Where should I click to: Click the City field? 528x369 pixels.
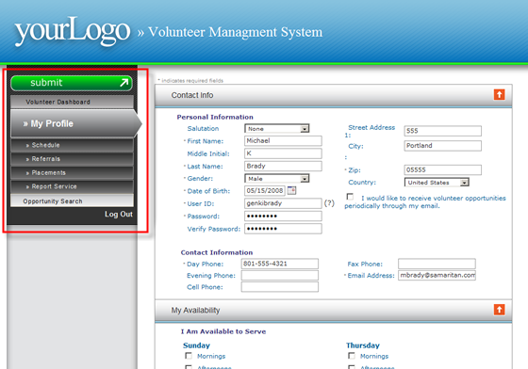point(442,146)
